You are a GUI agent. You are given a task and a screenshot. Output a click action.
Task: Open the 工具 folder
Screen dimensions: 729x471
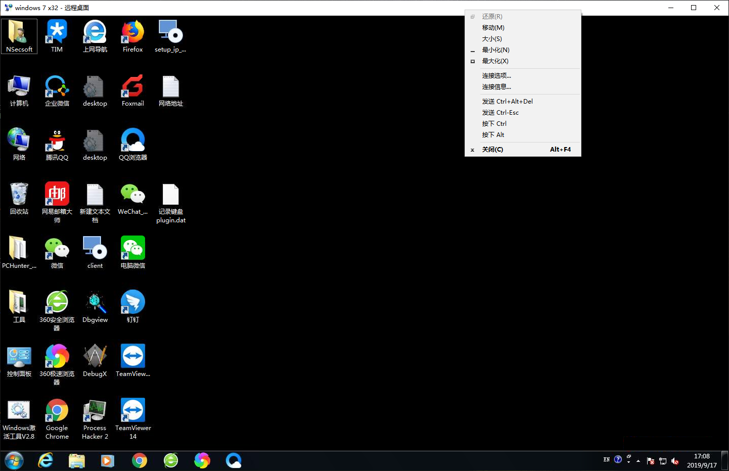click(x=19, y=307)
